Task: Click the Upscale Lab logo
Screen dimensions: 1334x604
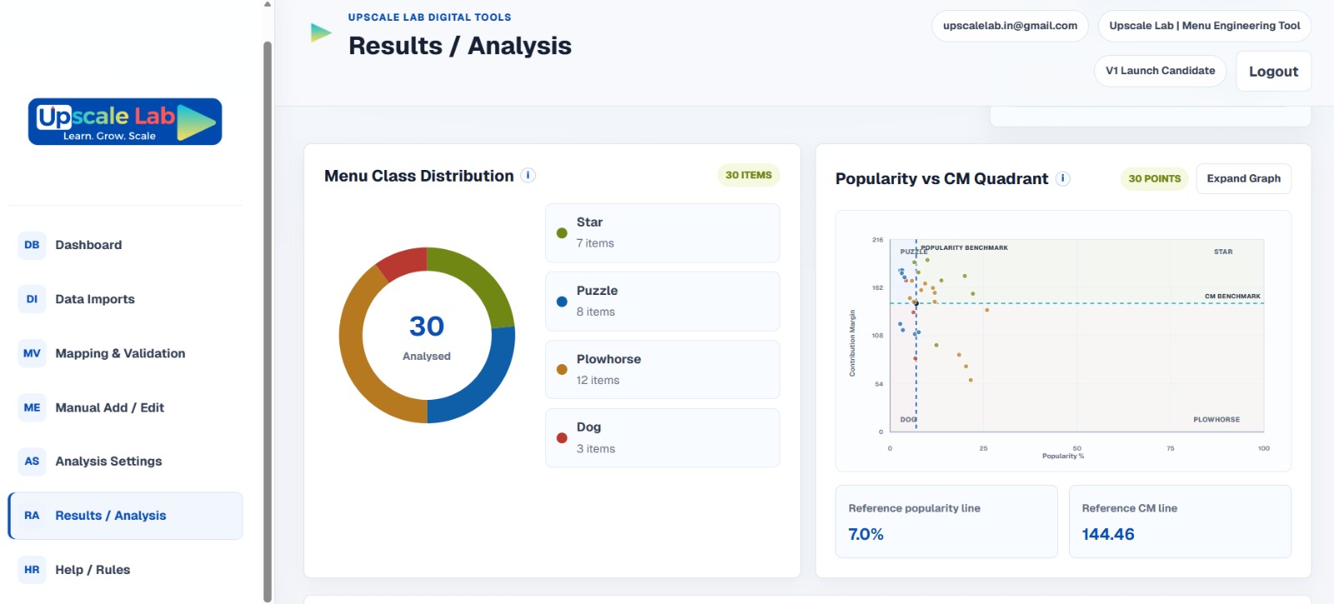Action: [125, 122]
